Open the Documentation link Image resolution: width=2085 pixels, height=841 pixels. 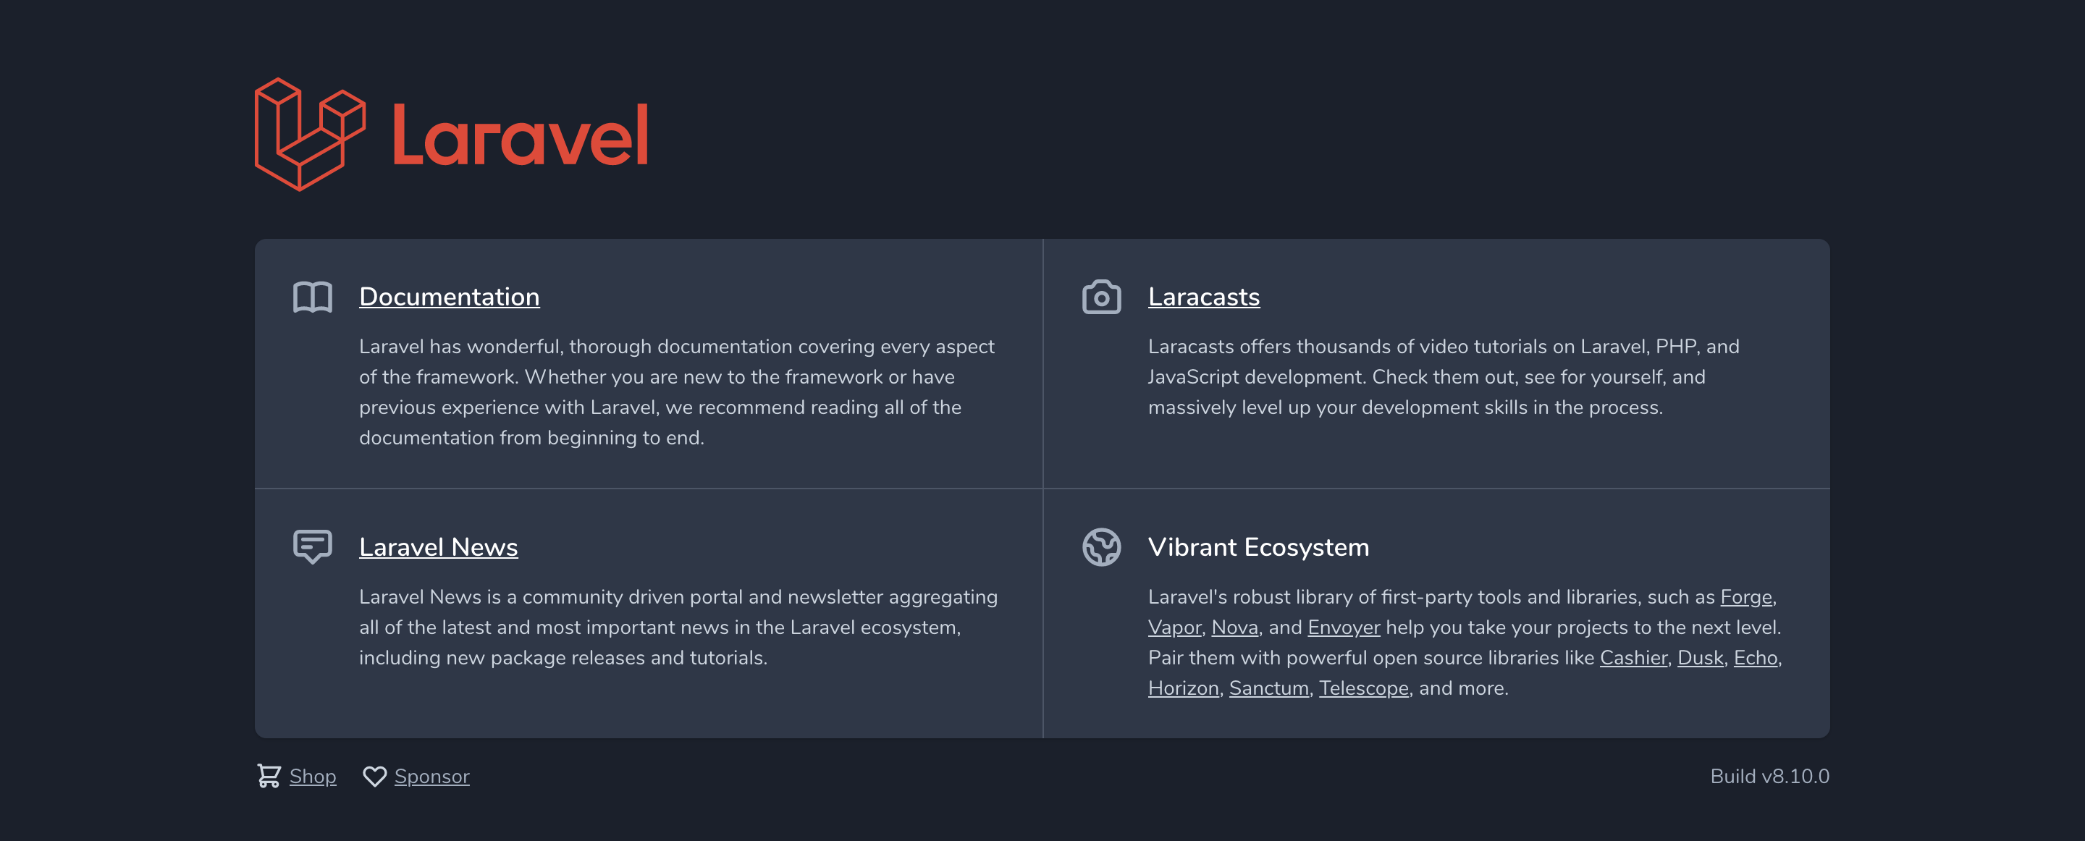point(449,296)
